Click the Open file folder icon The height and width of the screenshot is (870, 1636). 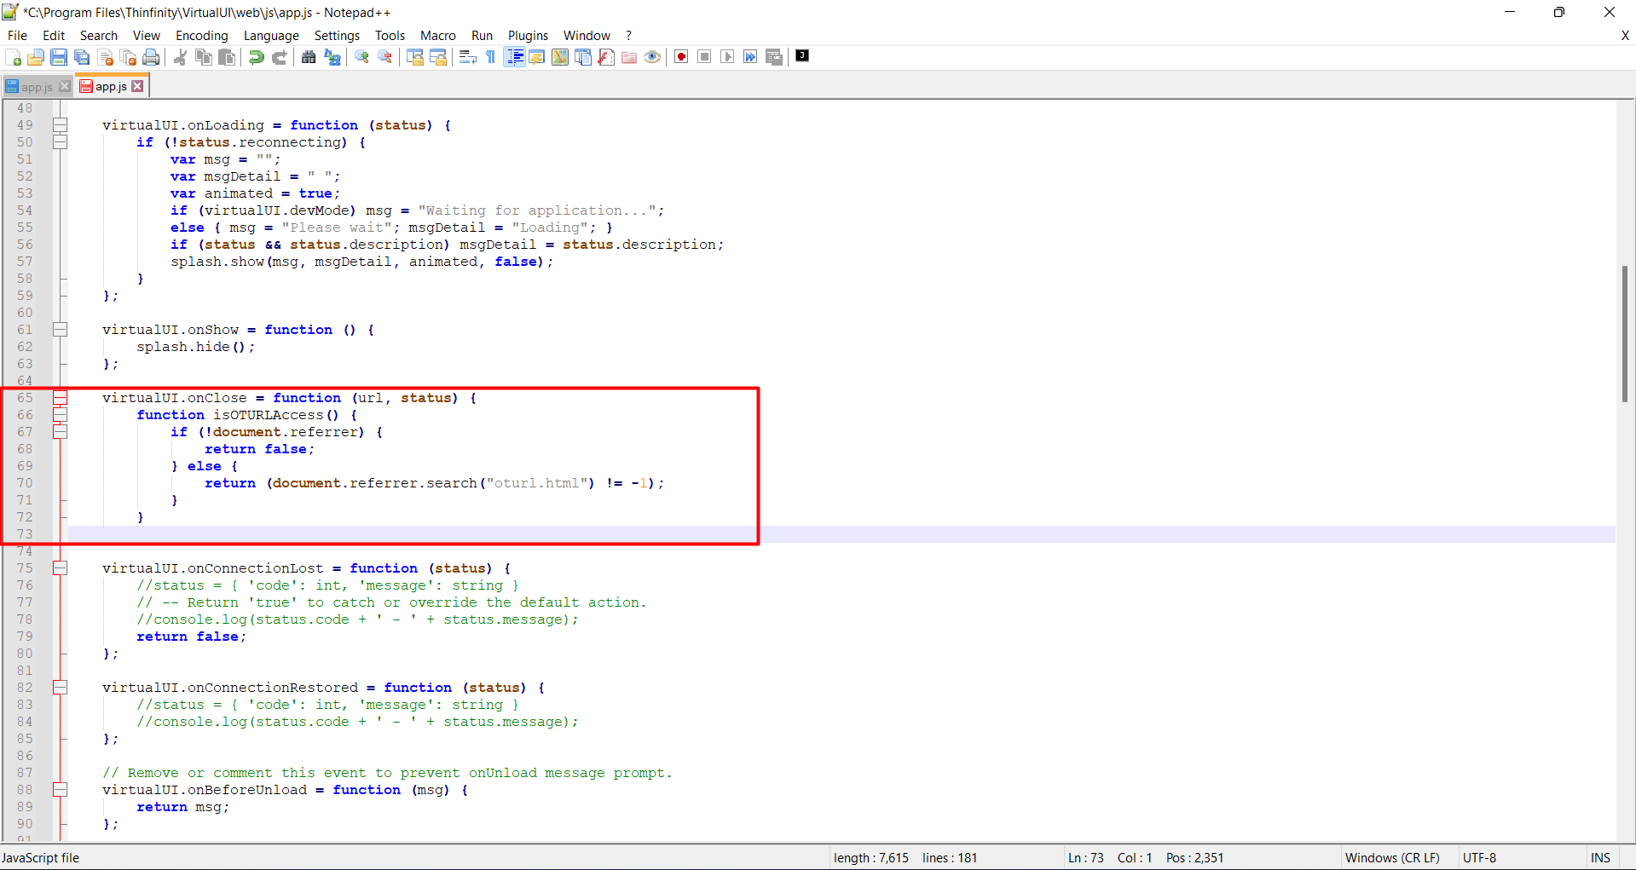[x=36, y=57]
